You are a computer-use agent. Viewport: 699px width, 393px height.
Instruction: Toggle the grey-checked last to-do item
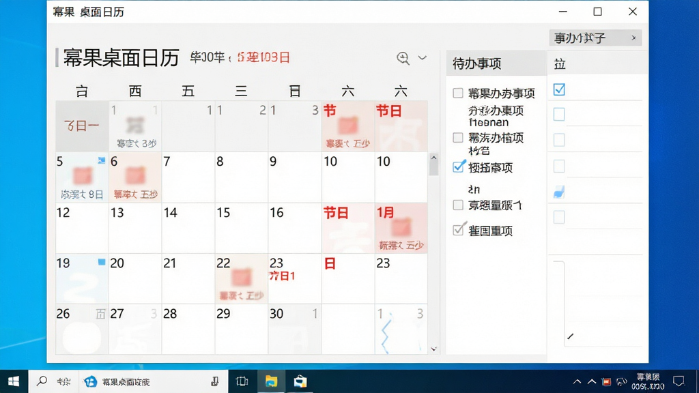coord(459,229)
